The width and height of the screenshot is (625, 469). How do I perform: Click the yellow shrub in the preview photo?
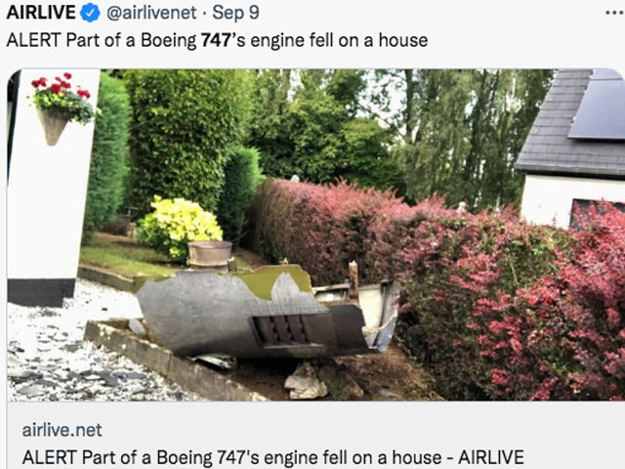tap(178, 228)
